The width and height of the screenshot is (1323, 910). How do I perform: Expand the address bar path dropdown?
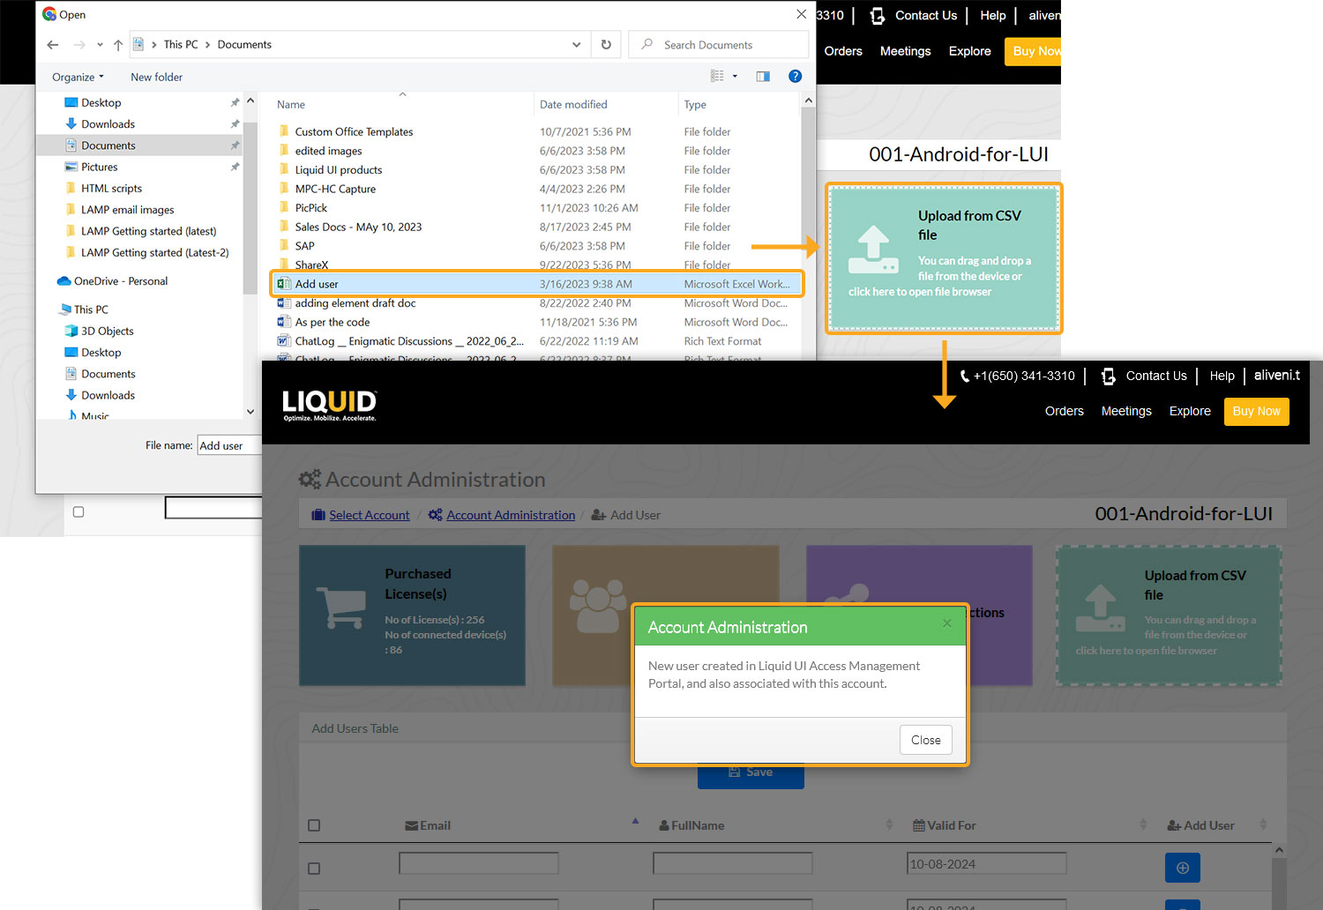(x=576, y=45)
